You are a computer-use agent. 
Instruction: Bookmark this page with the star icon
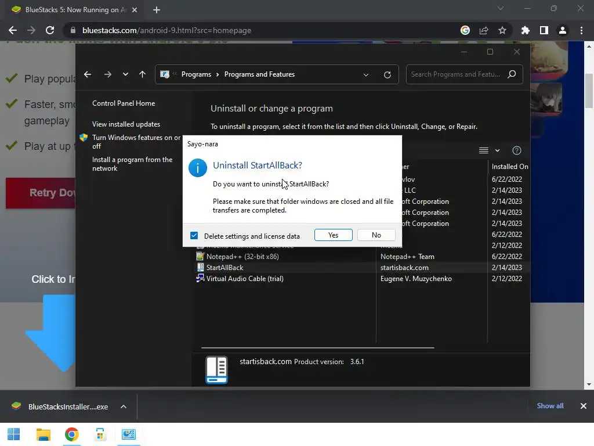pos(502,30)
